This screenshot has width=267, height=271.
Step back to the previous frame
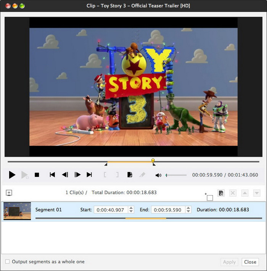(x=65, y=175)
